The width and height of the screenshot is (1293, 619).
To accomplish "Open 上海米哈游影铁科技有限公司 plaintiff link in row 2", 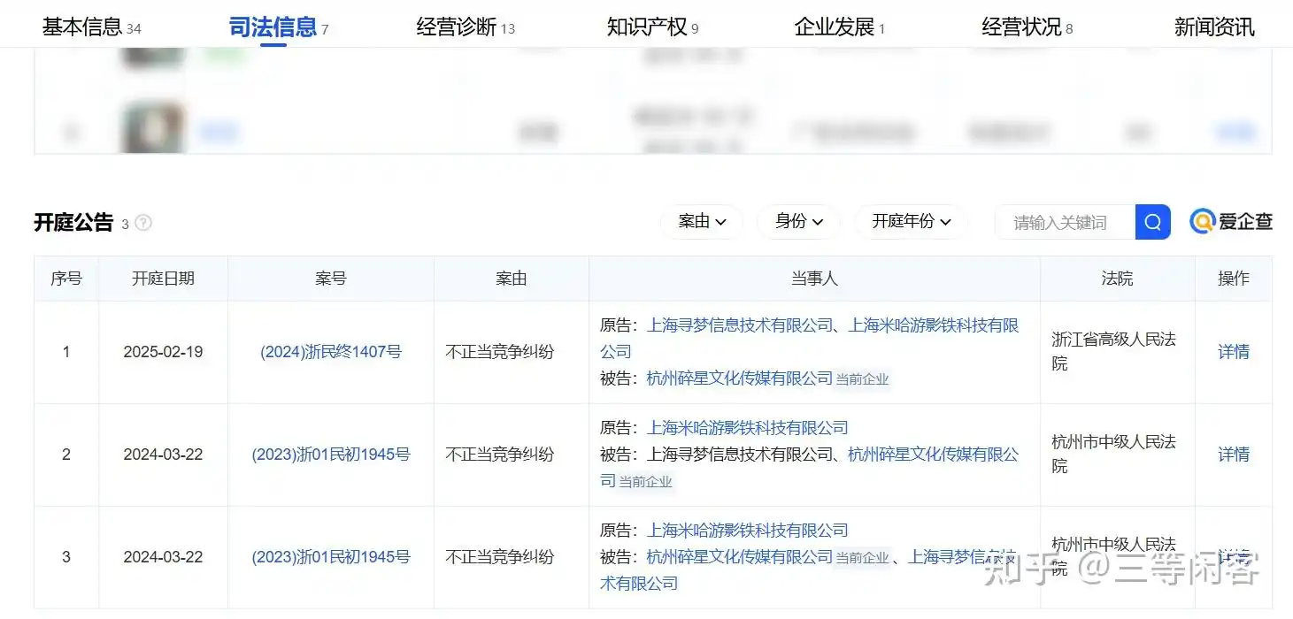I will click(748, 428).
